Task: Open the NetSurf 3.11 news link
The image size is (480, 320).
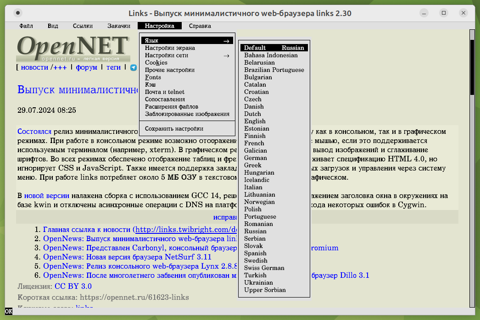Action: coord(127,257)
